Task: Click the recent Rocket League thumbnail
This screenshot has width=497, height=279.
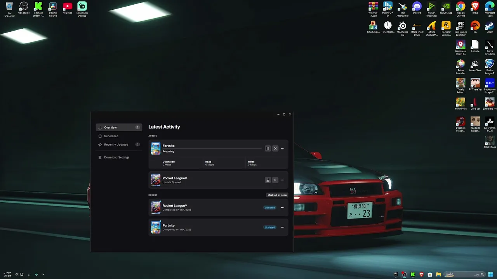Action: pyautogui.click(x=156, y=207)
